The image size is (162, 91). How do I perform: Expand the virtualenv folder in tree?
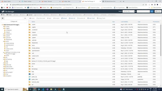[4, 76]
